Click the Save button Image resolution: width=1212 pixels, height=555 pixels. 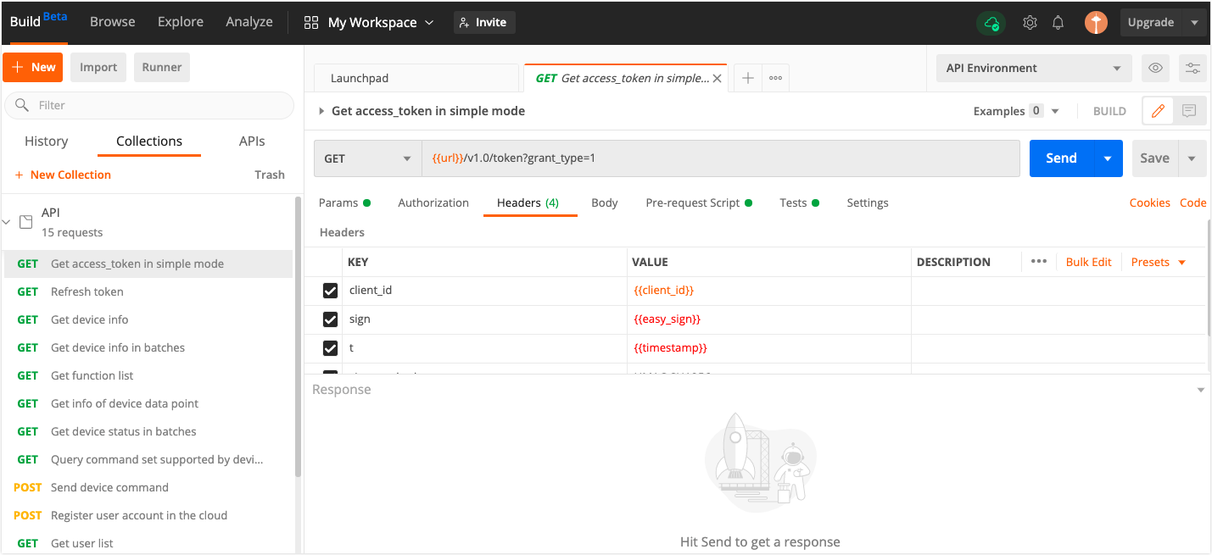pos(1154,158)
